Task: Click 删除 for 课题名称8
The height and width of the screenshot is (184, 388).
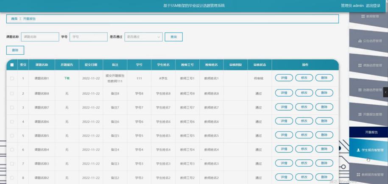Action: tap(324, 93)
